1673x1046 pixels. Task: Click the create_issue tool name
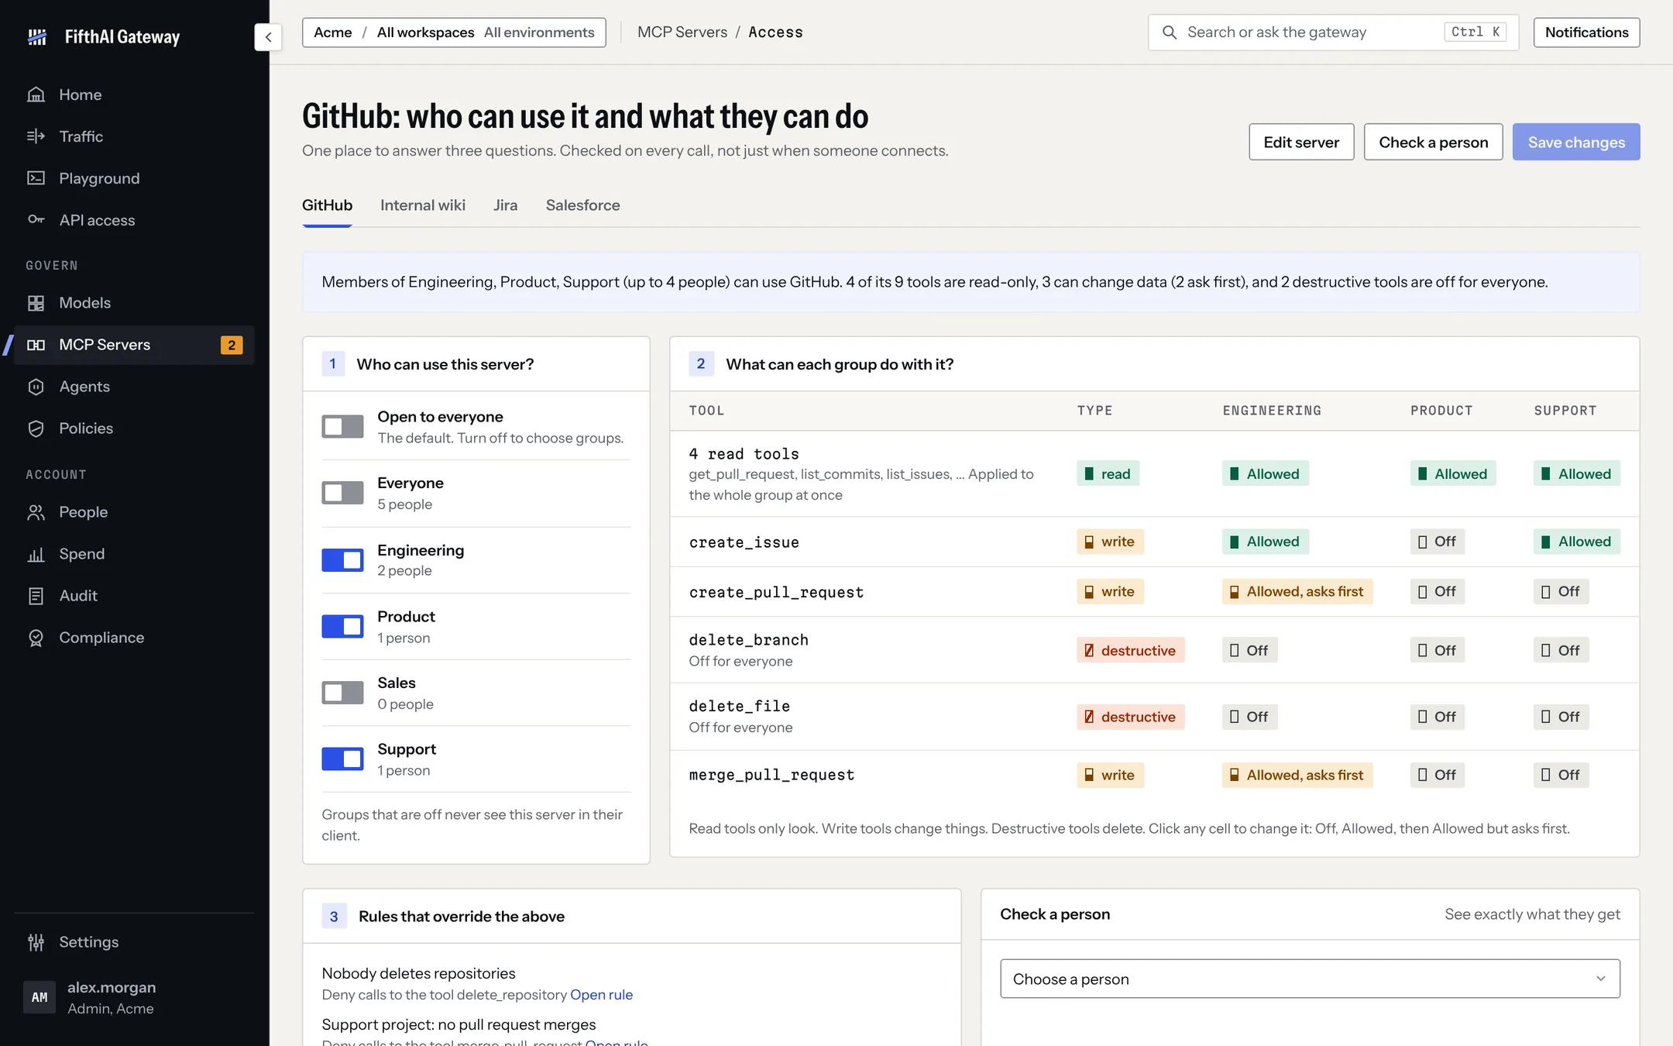(744, 542)
